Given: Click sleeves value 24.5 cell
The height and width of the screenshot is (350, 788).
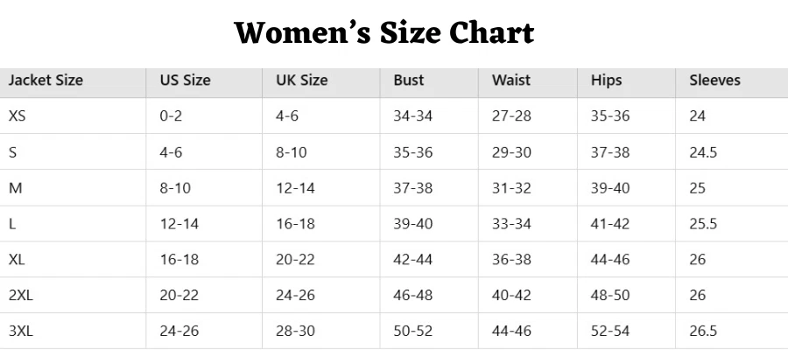Looking at the screenshot, I should (x=703, y=152).
